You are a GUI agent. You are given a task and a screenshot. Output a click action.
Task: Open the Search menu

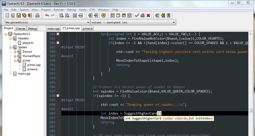pos(24,10)
